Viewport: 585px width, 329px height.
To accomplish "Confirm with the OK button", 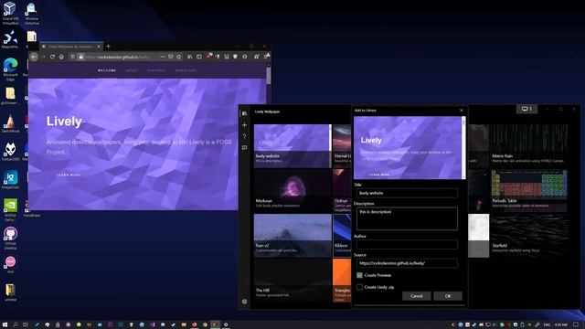I will pos(448,296).
